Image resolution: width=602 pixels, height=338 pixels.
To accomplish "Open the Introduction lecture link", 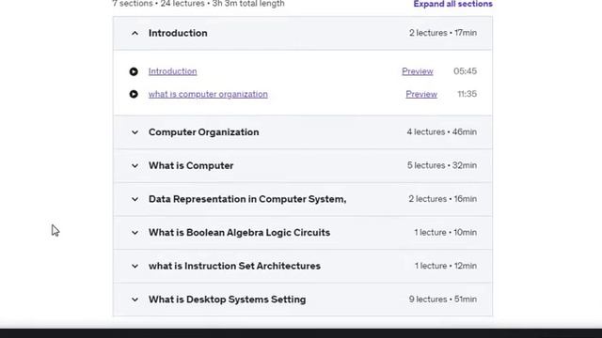I will [173, 71].
